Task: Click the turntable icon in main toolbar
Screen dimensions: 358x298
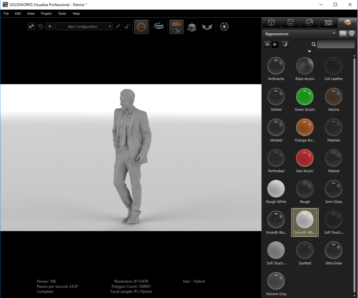Action: coord(159,27)
